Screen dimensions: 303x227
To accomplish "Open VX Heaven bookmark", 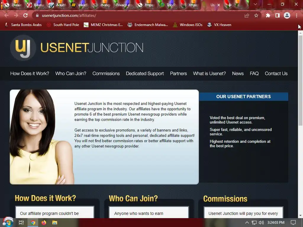I will click(x=219, y=25).
